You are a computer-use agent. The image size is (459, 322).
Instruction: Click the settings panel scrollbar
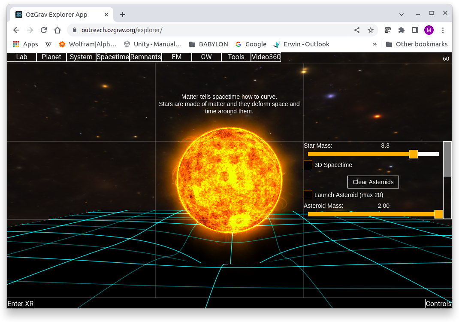click(447, 159)
